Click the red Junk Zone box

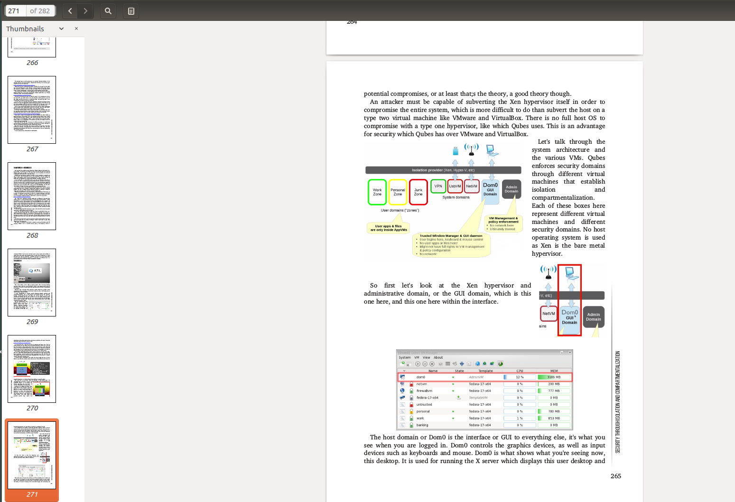click(418, 192)
